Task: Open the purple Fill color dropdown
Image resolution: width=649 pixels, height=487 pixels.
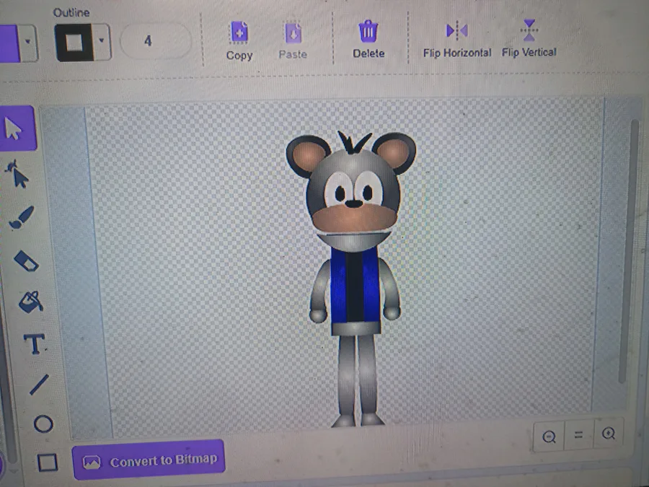Action: click(x=28, y=43)
